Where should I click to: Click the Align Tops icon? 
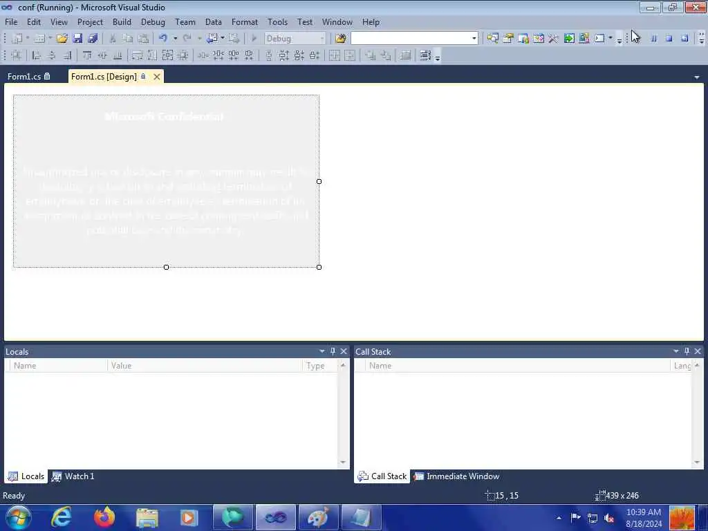tap(87, 55)
